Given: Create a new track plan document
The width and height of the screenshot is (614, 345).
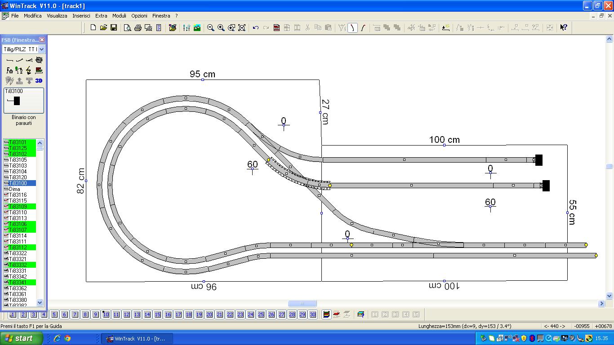Looking at the screenshot, I should (93, 27).
